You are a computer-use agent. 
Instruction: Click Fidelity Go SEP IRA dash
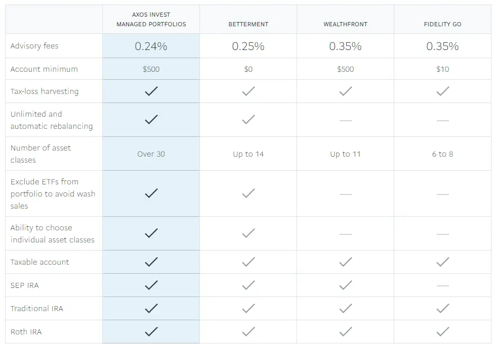(442, 285)
